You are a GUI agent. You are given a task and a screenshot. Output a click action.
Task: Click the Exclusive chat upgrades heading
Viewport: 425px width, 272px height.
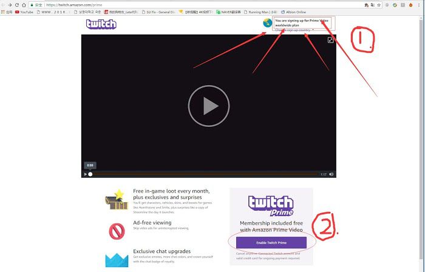[x=162, y=251]
